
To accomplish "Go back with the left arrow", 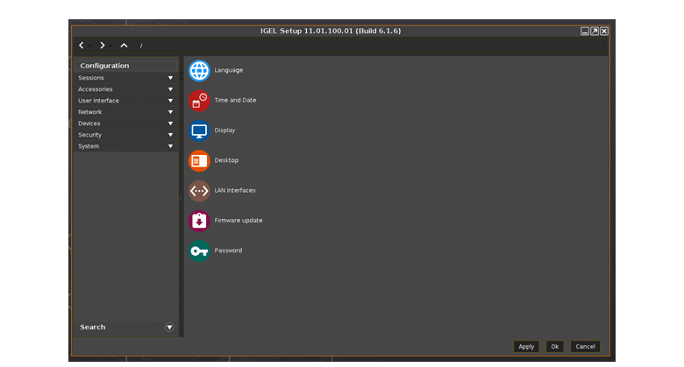I will (82, 46).
